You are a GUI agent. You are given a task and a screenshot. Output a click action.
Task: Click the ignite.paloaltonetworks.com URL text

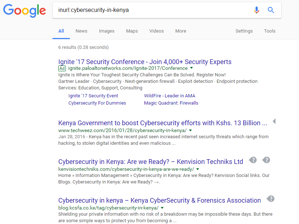[128, 68]
